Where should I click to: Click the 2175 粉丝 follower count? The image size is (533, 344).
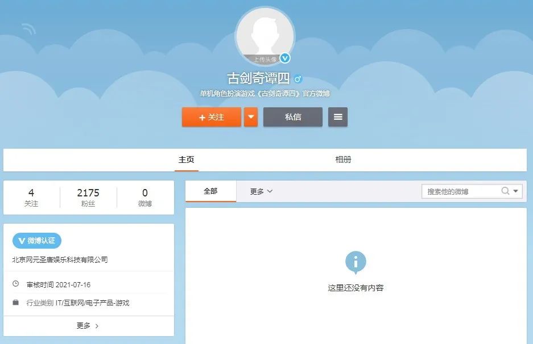coord(89,197)
